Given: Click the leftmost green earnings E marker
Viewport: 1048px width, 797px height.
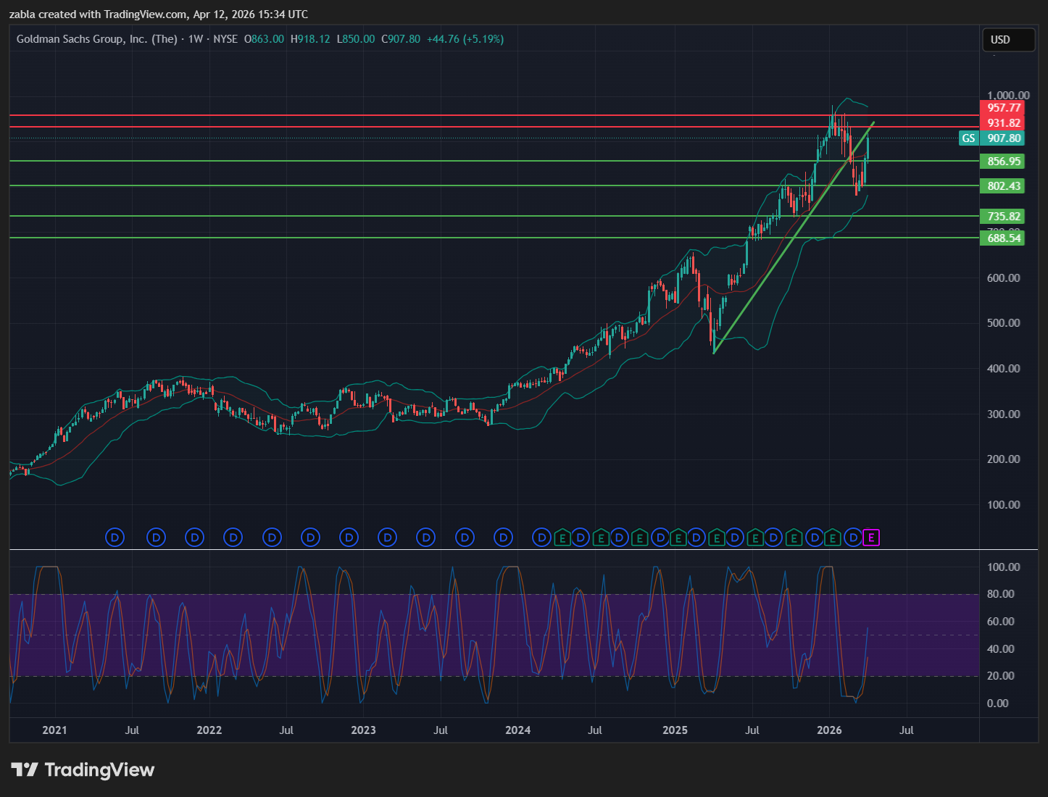Looking at the screenshot, I should coord(562,538).
